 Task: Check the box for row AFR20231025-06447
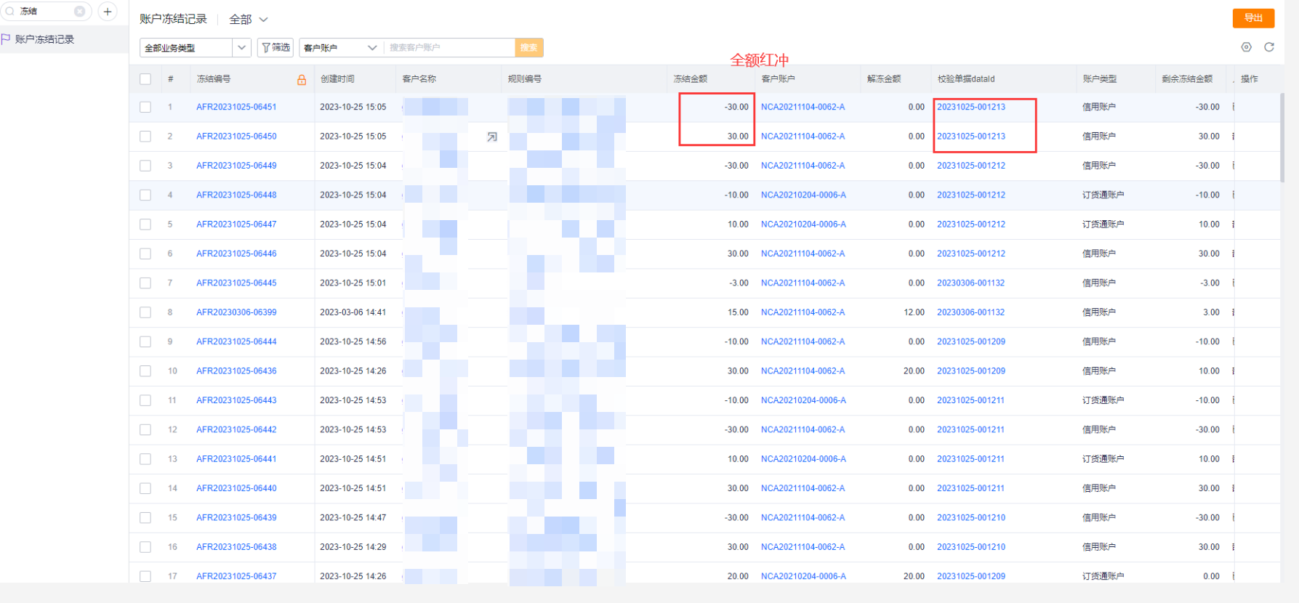(145, 224)
